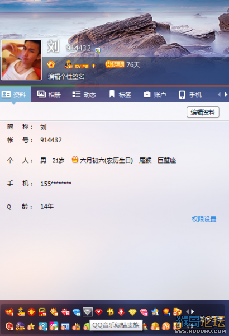Click the 属猴 zodiac text

145,160
